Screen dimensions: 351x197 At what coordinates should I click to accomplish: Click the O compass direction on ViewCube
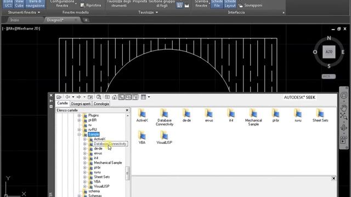pos(315,52)
